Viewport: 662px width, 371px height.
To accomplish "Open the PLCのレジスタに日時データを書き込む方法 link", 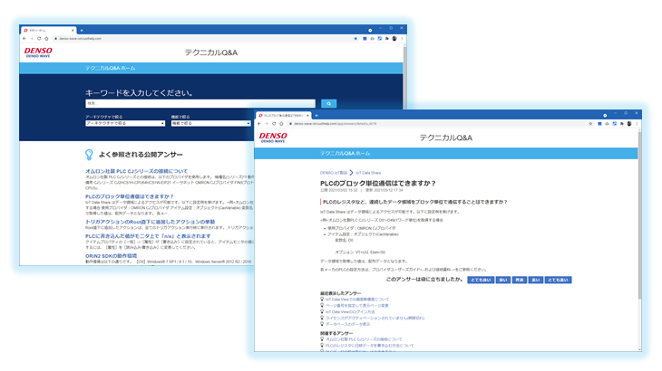I will [x=369, y=346].
